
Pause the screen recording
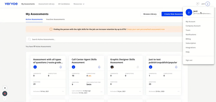5,88
